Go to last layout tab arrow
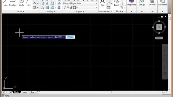 pyautogui.click(x=11, y=92)
